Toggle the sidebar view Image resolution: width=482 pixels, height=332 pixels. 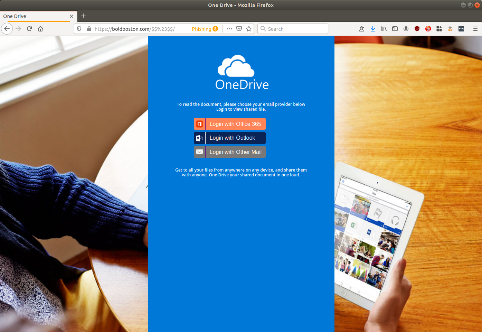[x=395, y=29]
